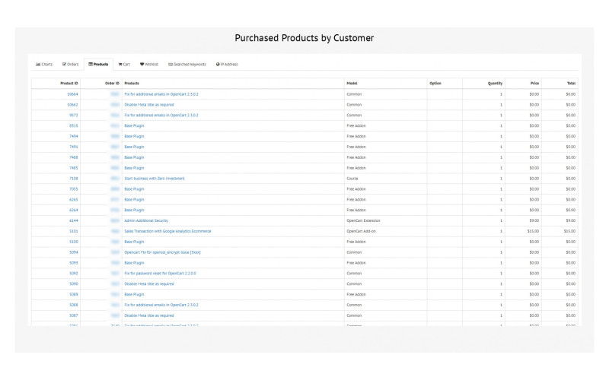Click the shopping cart icon on Cart tab

pyautogui.click(x=120, y=65)
